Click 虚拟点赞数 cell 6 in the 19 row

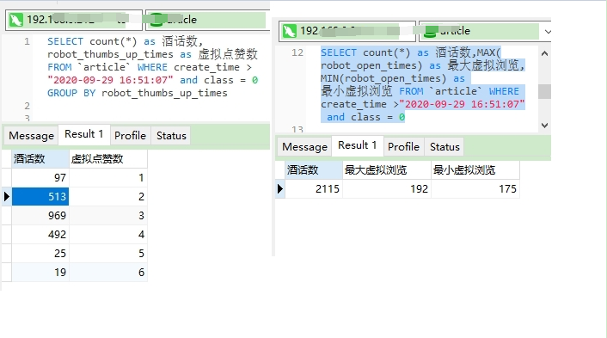coord(108,273)
